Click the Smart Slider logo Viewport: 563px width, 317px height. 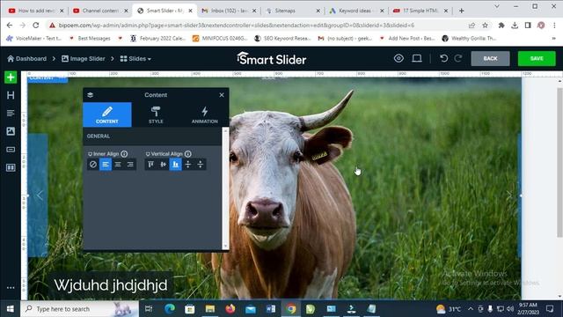[272, 59]
